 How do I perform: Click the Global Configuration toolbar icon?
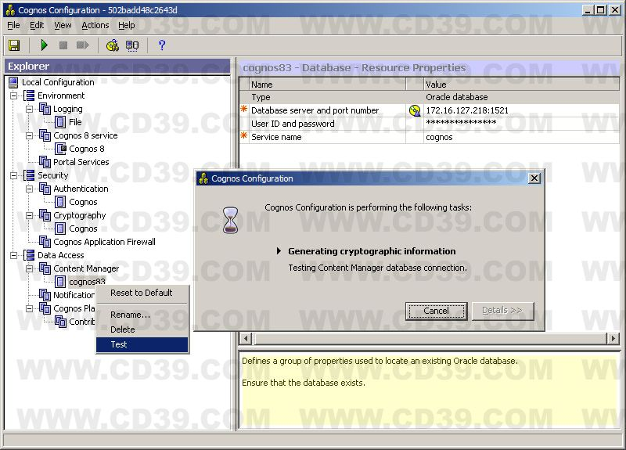click(132, 45)
